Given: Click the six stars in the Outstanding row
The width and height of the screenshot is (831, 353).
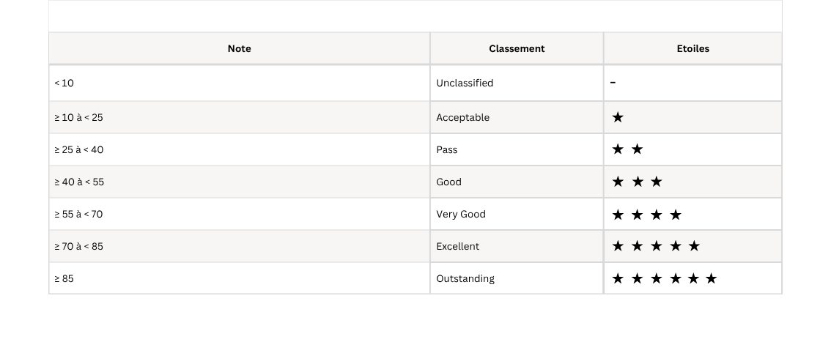Looking at the screenshot, I should coord(664,278).
